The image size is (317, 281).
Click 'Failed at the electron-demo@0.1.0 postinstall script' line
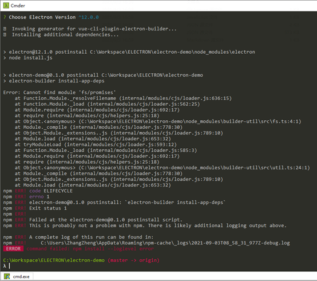(93, 220)
